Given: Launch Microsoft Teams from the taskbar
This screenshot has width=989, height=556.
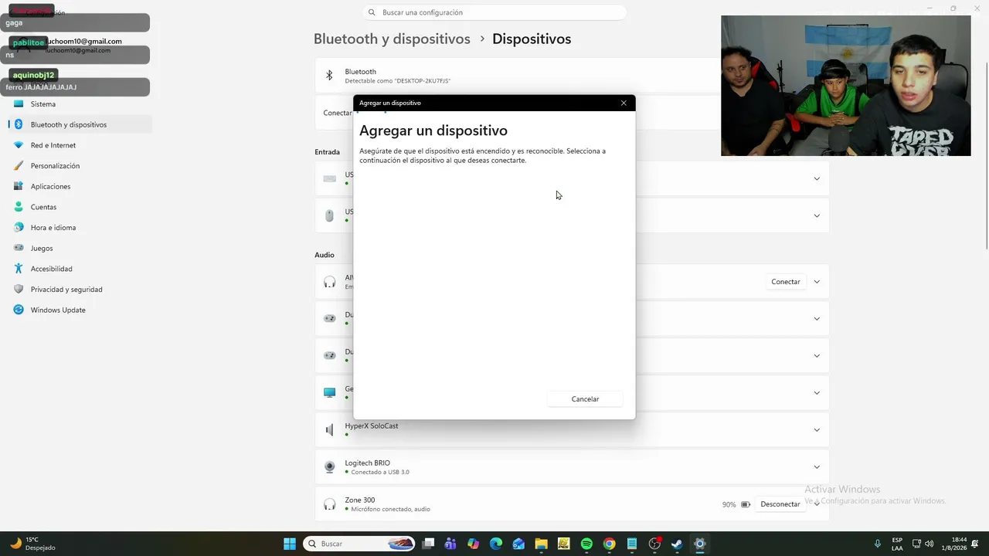Looking at the screenshot, I should (x=450, y=544).
